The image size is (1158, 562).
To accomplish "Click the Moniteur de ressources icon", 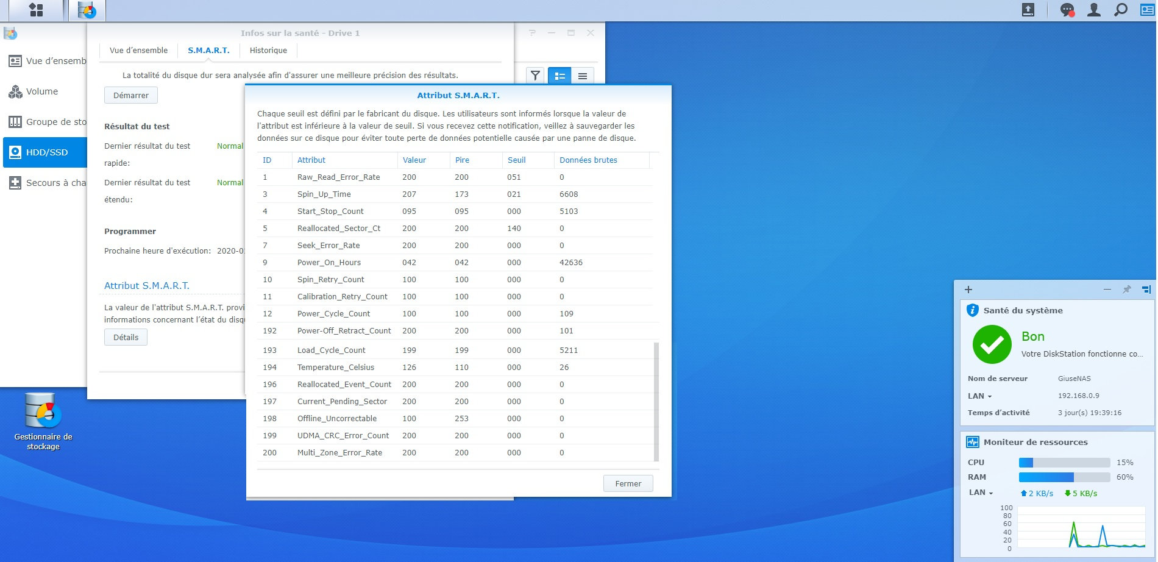I will pos(973,442).
